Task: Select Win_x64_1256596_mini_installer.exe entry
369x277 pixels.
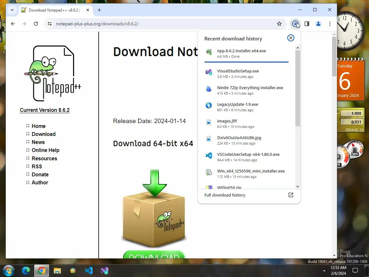Action: [x=246, y=174]
